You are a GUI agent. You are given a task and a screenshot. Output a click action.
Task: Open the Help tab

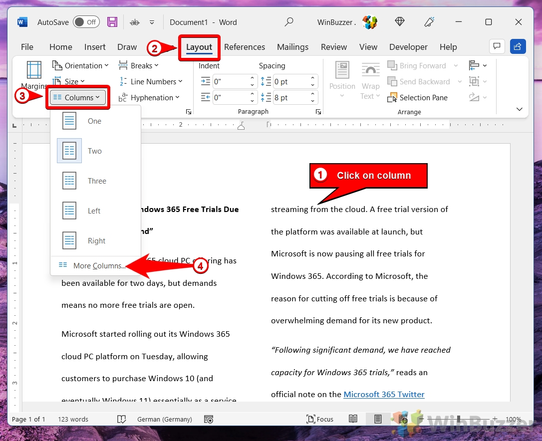click(448, 47)
